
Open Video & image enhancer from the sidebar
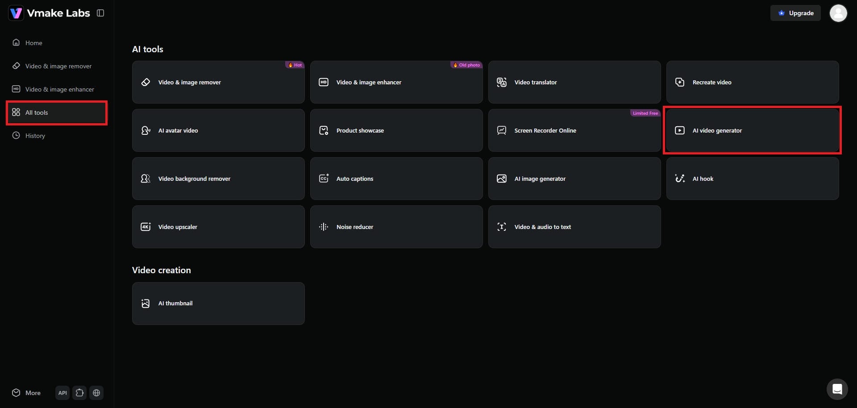coord(57,89)
